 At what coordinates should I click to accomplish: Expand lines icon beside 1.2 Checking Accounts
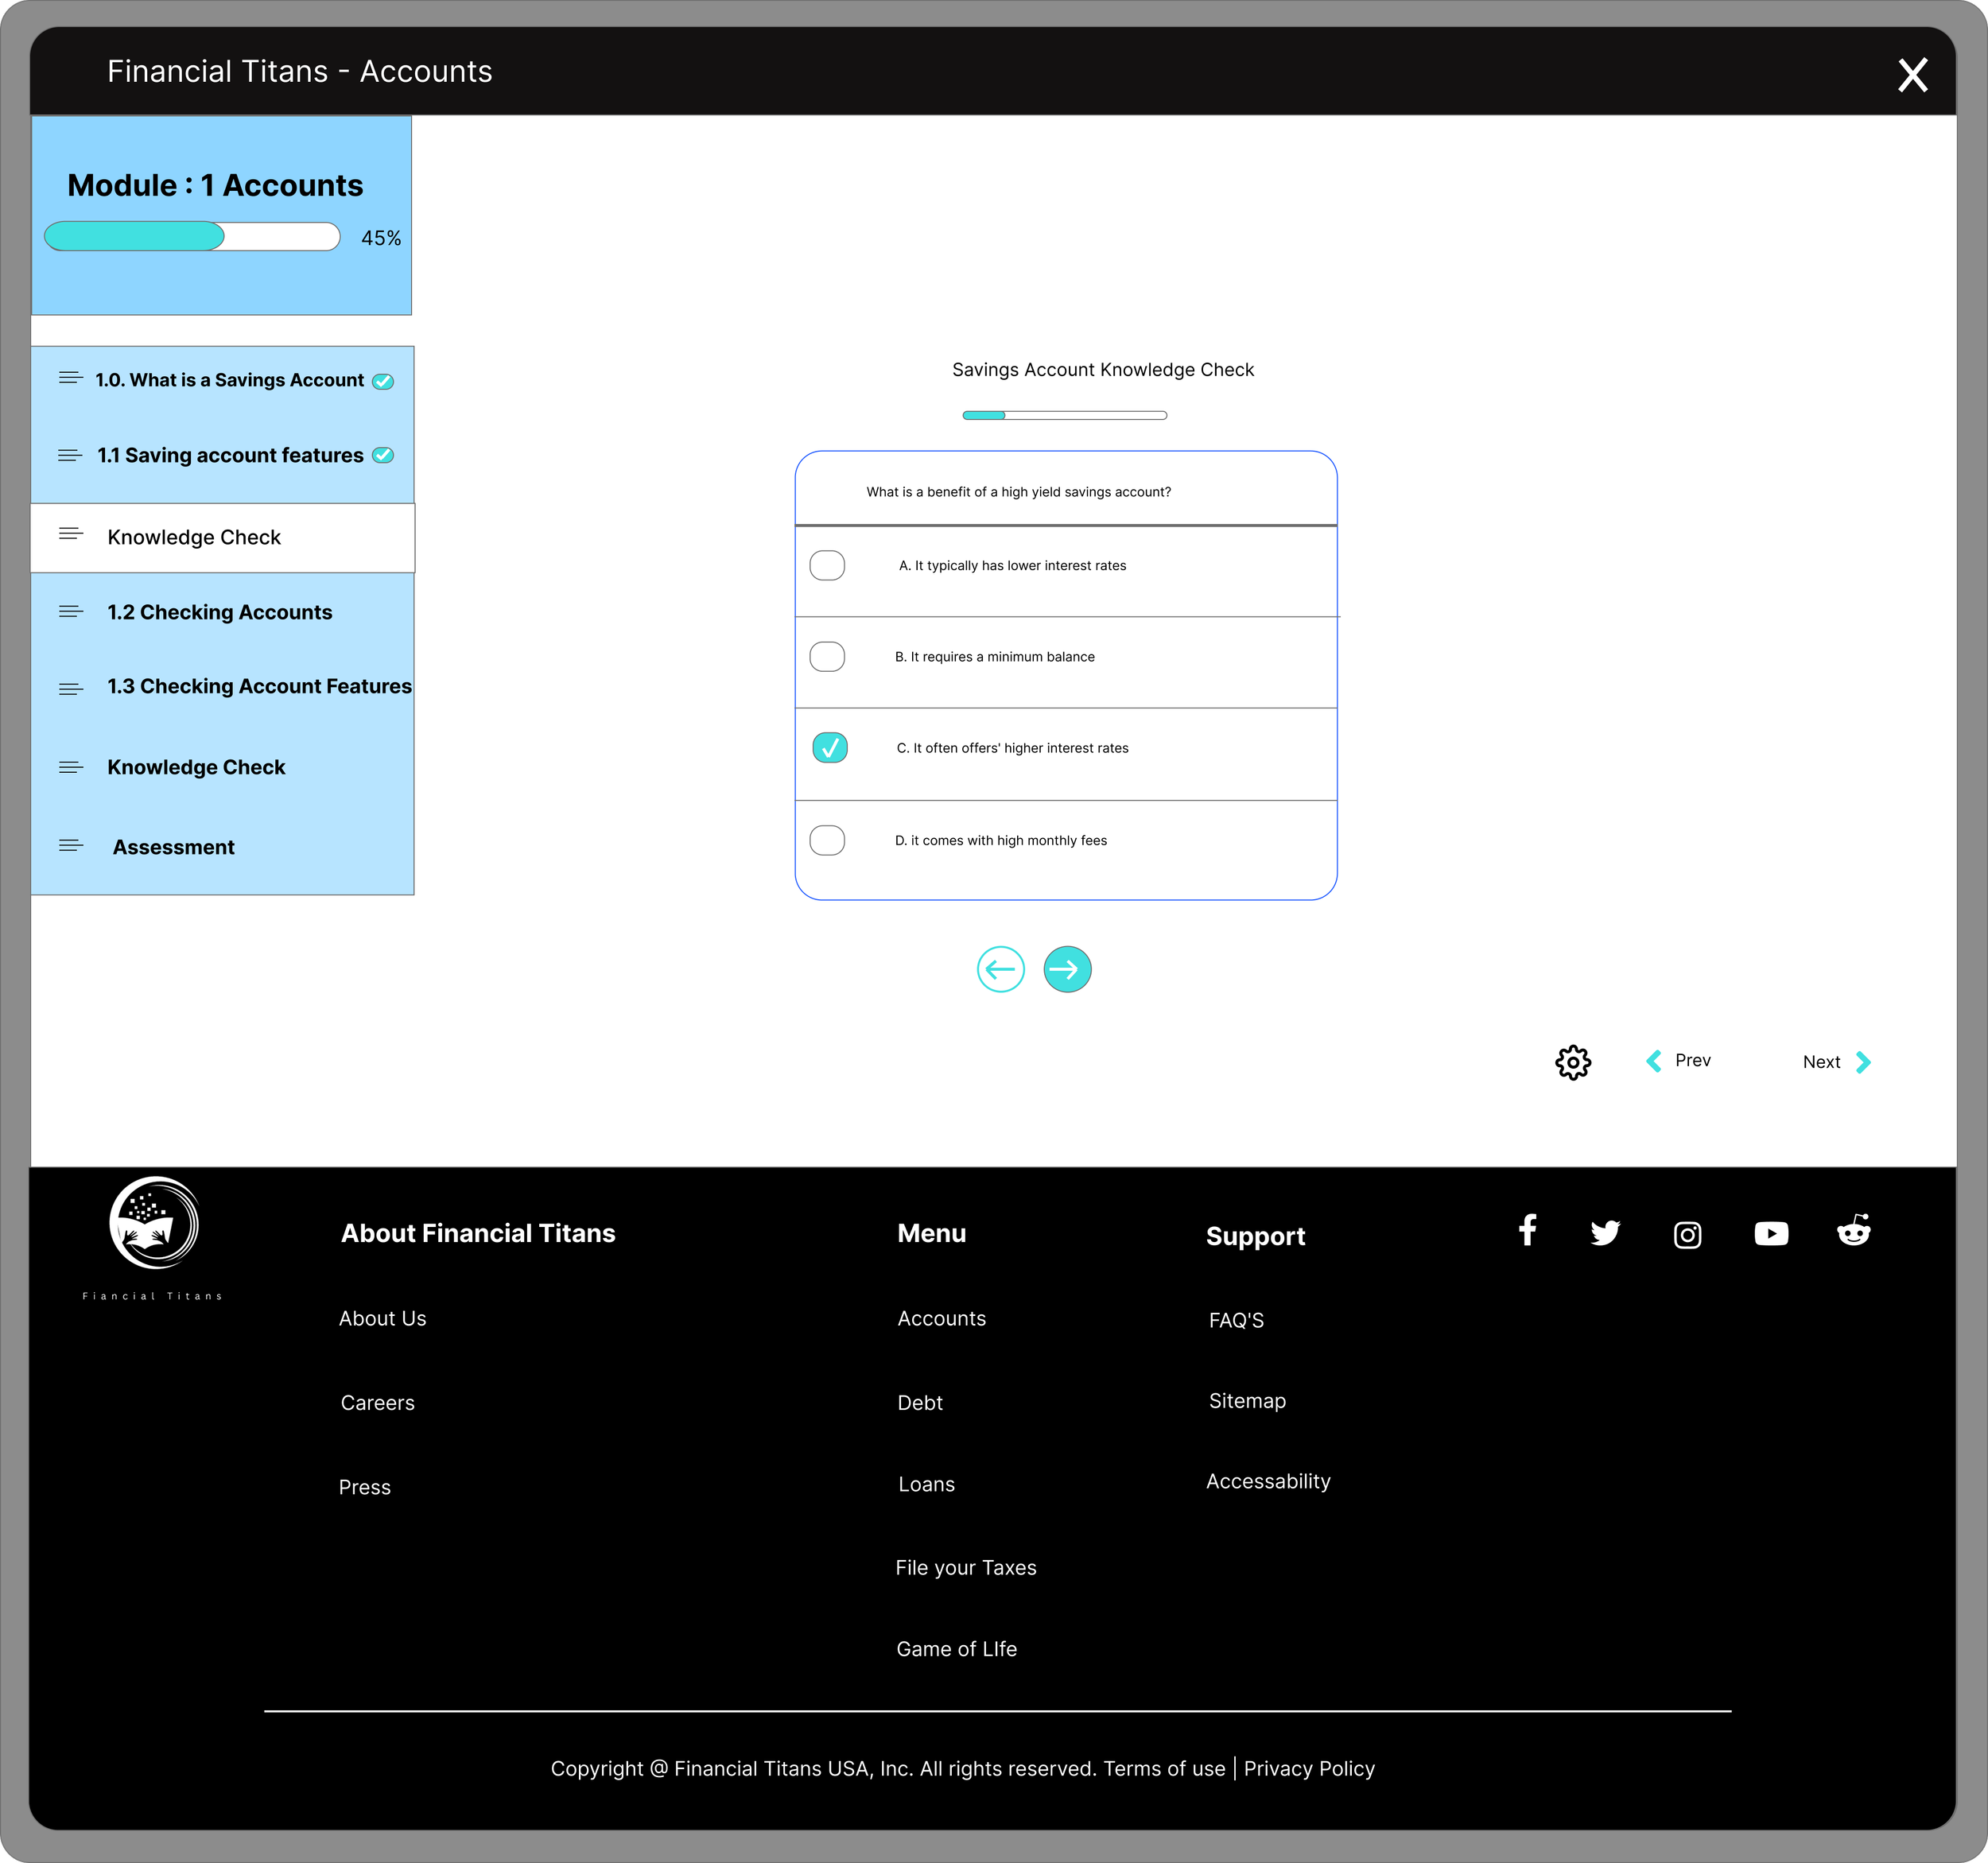tap(71, 612)
